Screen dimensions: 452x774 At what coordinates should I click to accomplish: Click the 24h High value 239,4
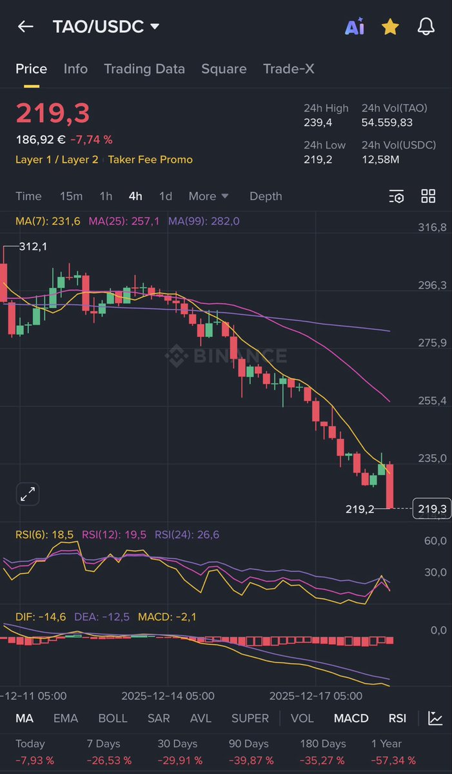tap(318, 123)
